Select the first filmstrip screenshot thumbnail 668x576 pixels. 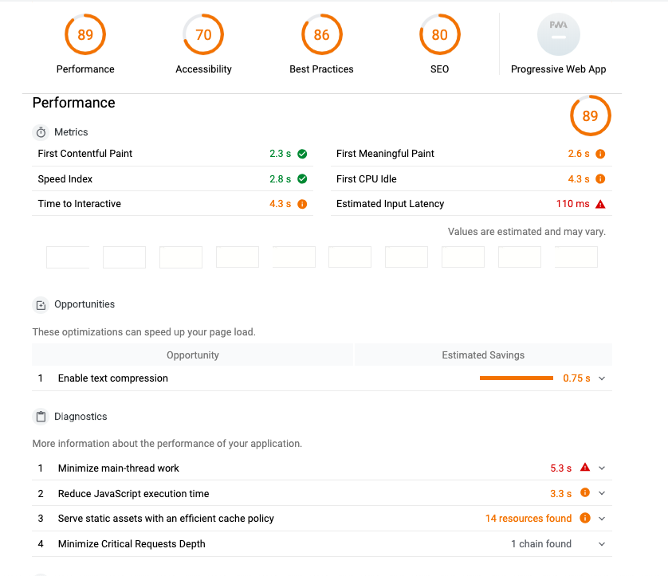coord(68,257)
